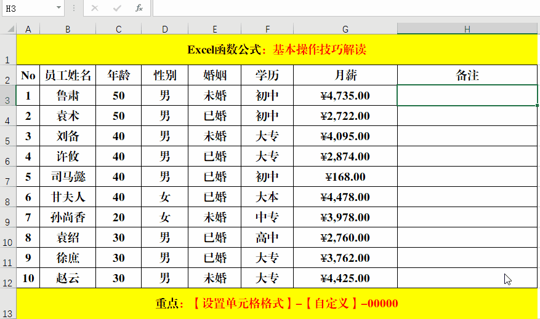Click the education cell '中专'

[267, 217]
